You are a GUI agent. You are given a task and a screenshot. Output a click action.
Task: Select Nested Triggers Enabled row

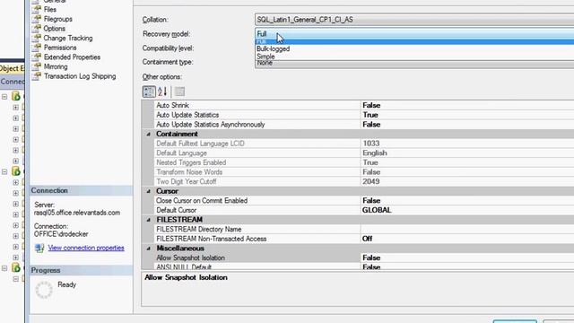pos(364,162)
